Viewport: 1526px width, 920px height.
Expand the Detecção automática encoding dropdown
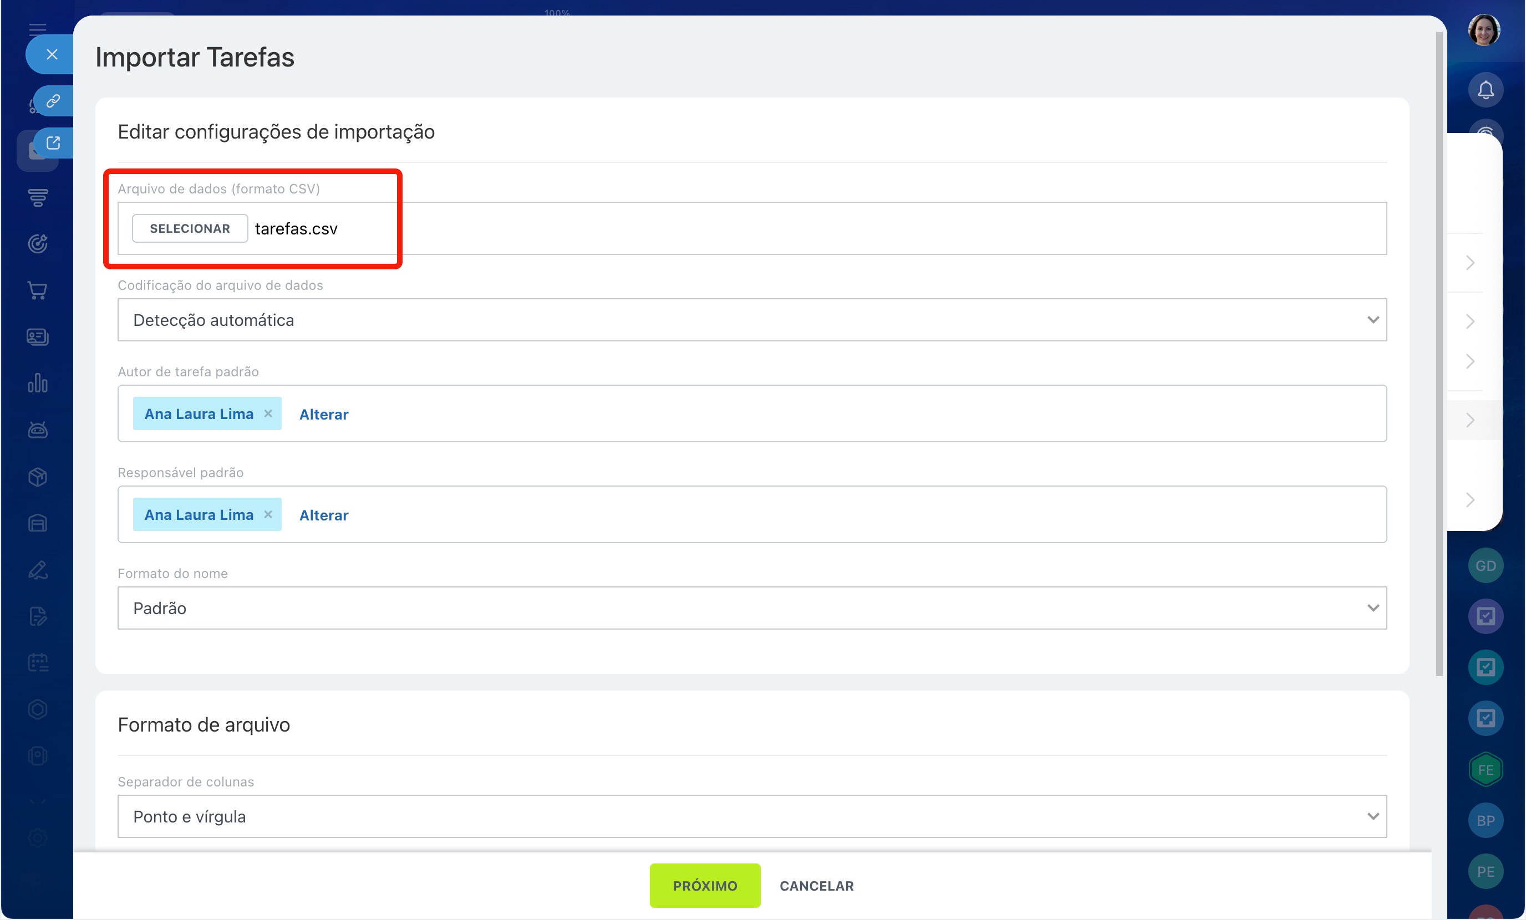point(751,320)
